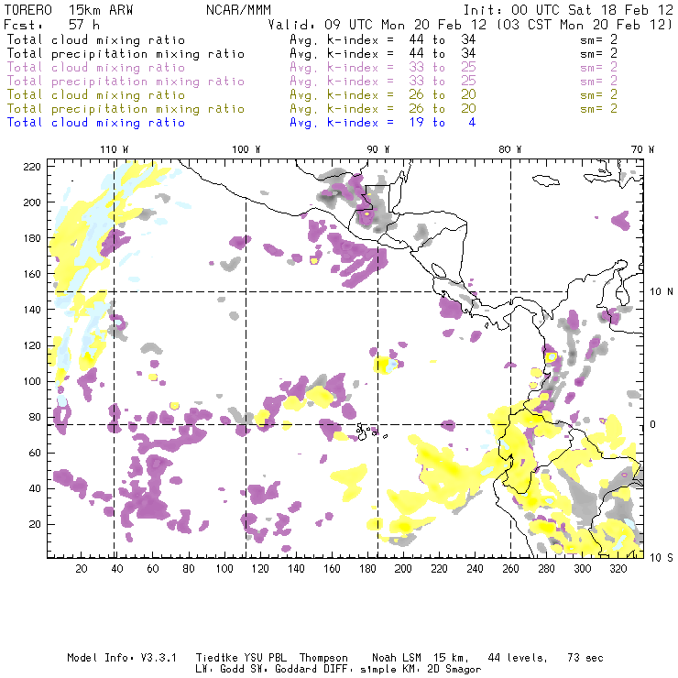
Task: Click the 20 tick label on horizontal axis
Action: 82,569
